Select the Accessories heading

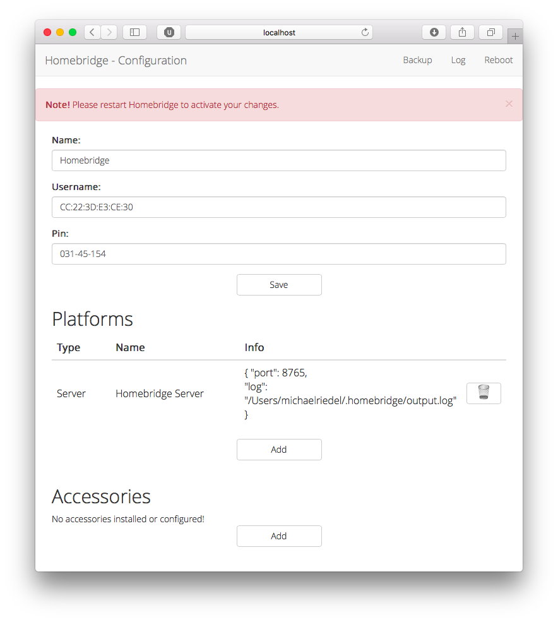click(x=101, y=496)
